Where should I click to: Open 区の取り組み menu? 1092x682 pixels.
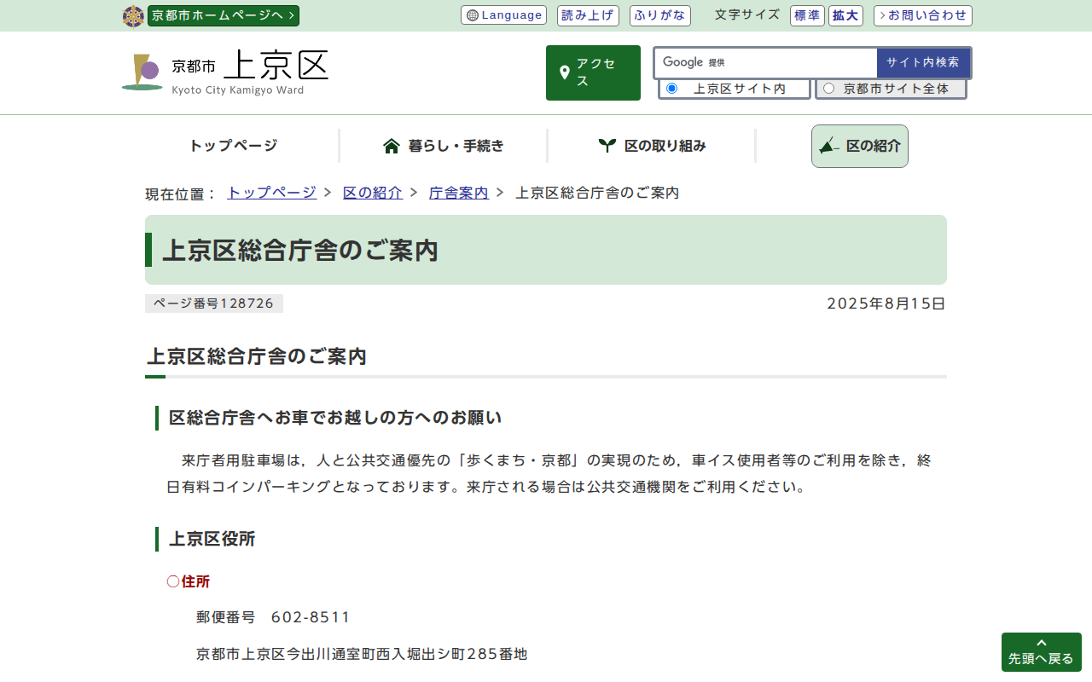pyautogui.click(x=652, y=146)
